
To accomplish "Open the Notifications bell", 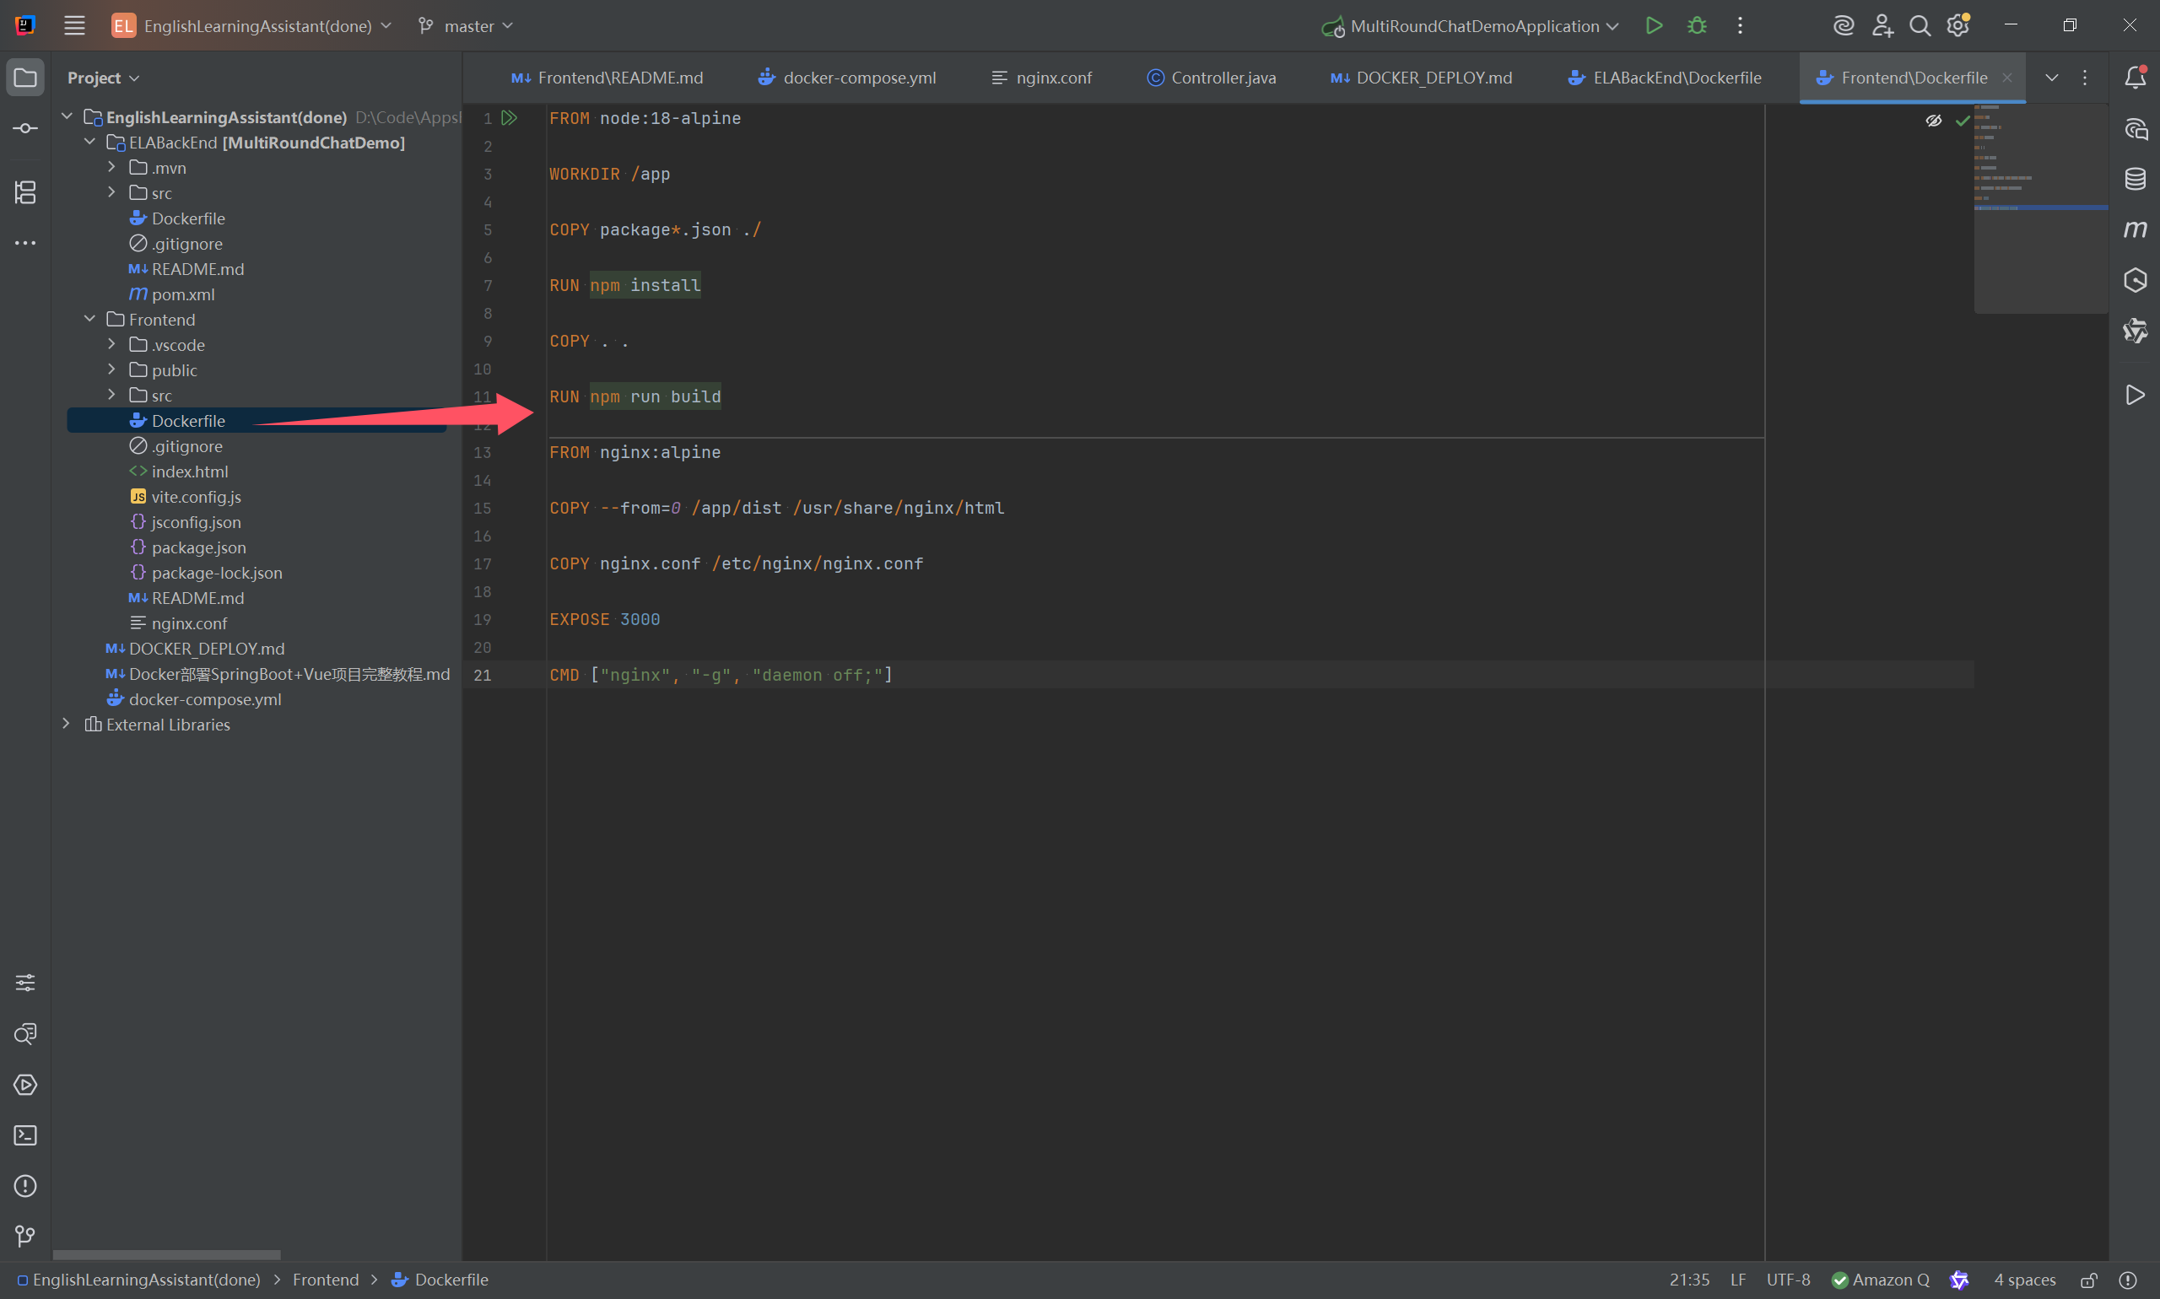I will point(2135,77).
